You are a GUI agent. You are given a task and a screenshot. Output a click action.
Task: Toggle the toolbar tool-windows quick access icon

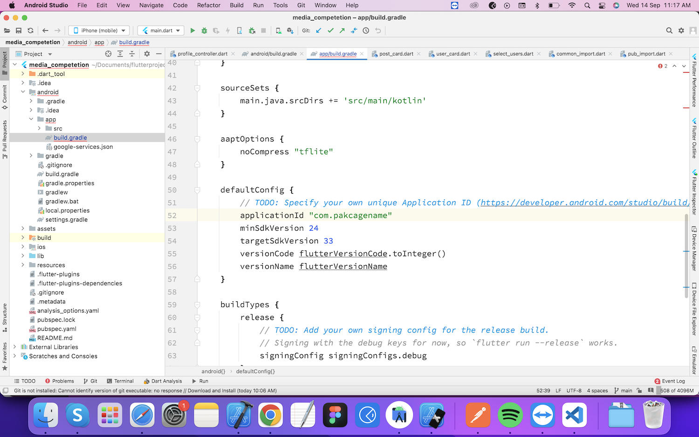(5, 390)
